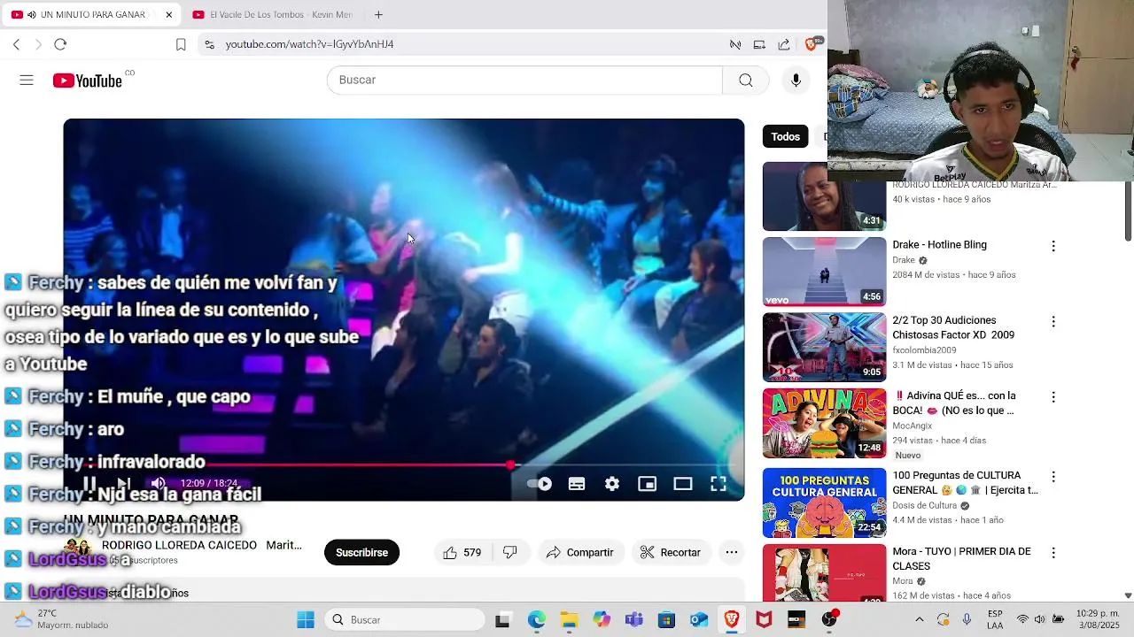The width and height of the screenshot is (1134, 637).
Task: Show hidden system tray icons chevron
Action: tap(919, 620)
